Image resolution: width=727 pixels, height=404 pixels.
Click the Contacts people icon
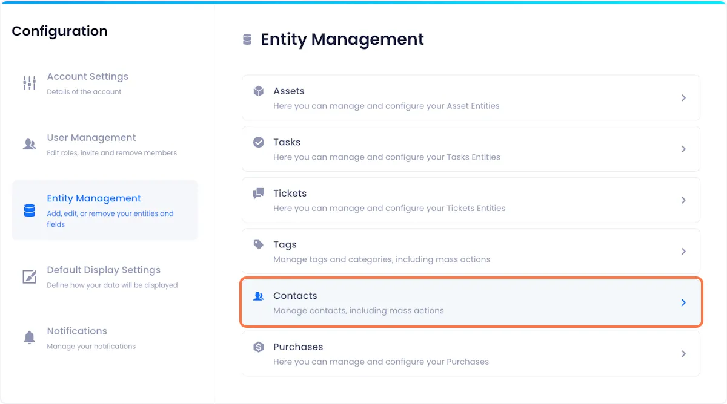click(x=259, y=296)
